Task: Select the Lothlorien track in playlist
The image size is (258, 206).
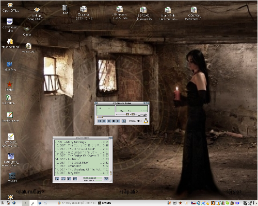Action: [82, 159]
